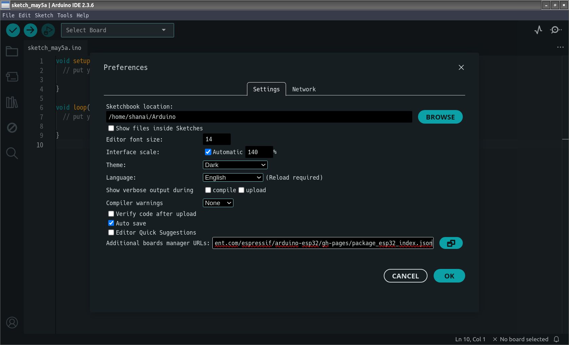
Task: Open the Sketchbook folder sidebar icon
Action: coord(12,52)
